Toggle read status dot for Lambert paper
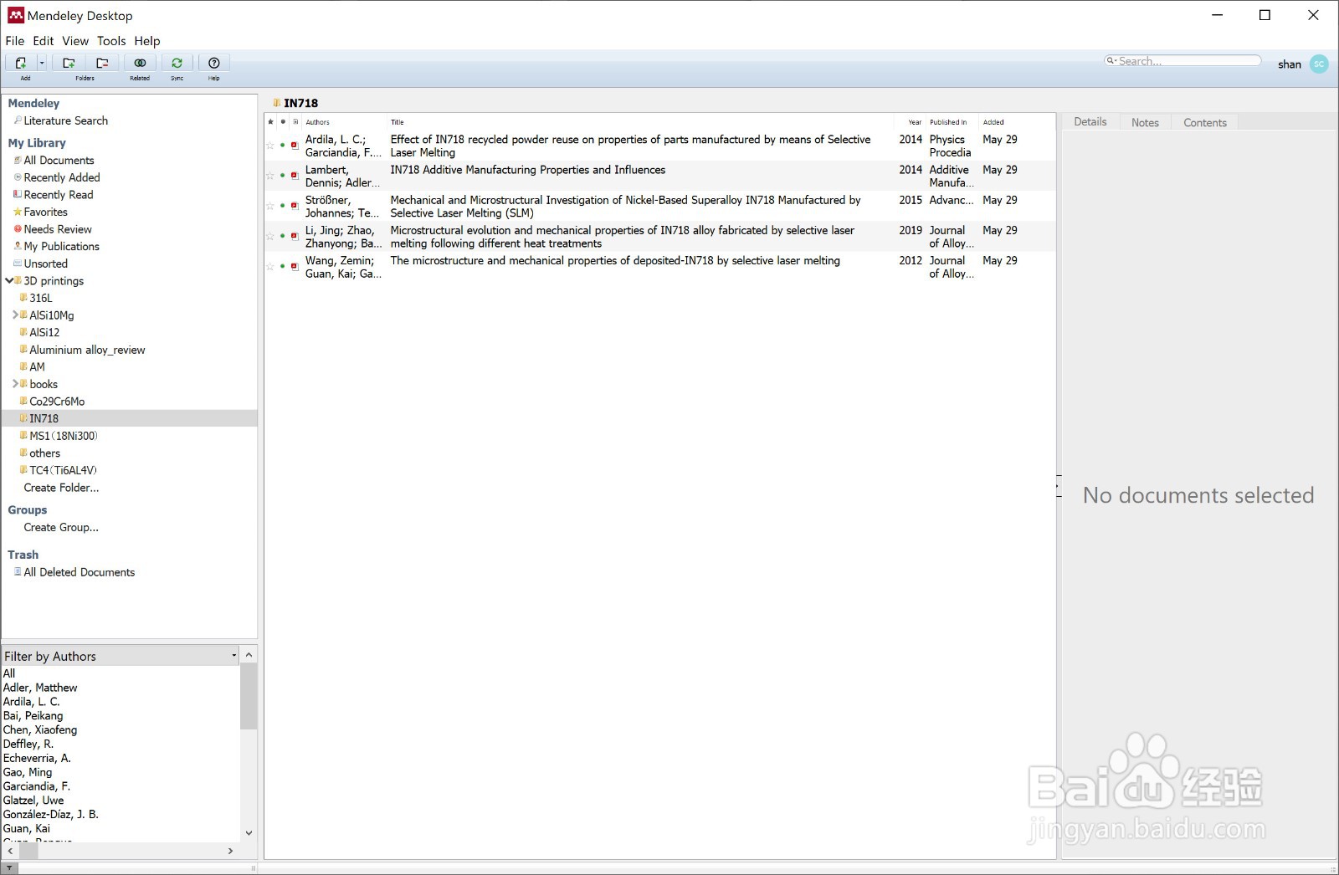This screenshot has height=875, width=1339. (283, 176)
